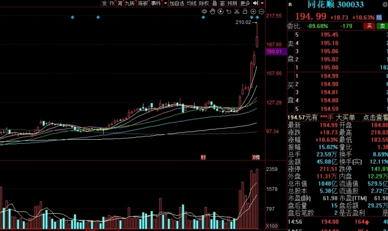Click the red 买 buy button
The width and height of the screenshot is (388, 231).
pyautogui.click(x=370, y=26)
